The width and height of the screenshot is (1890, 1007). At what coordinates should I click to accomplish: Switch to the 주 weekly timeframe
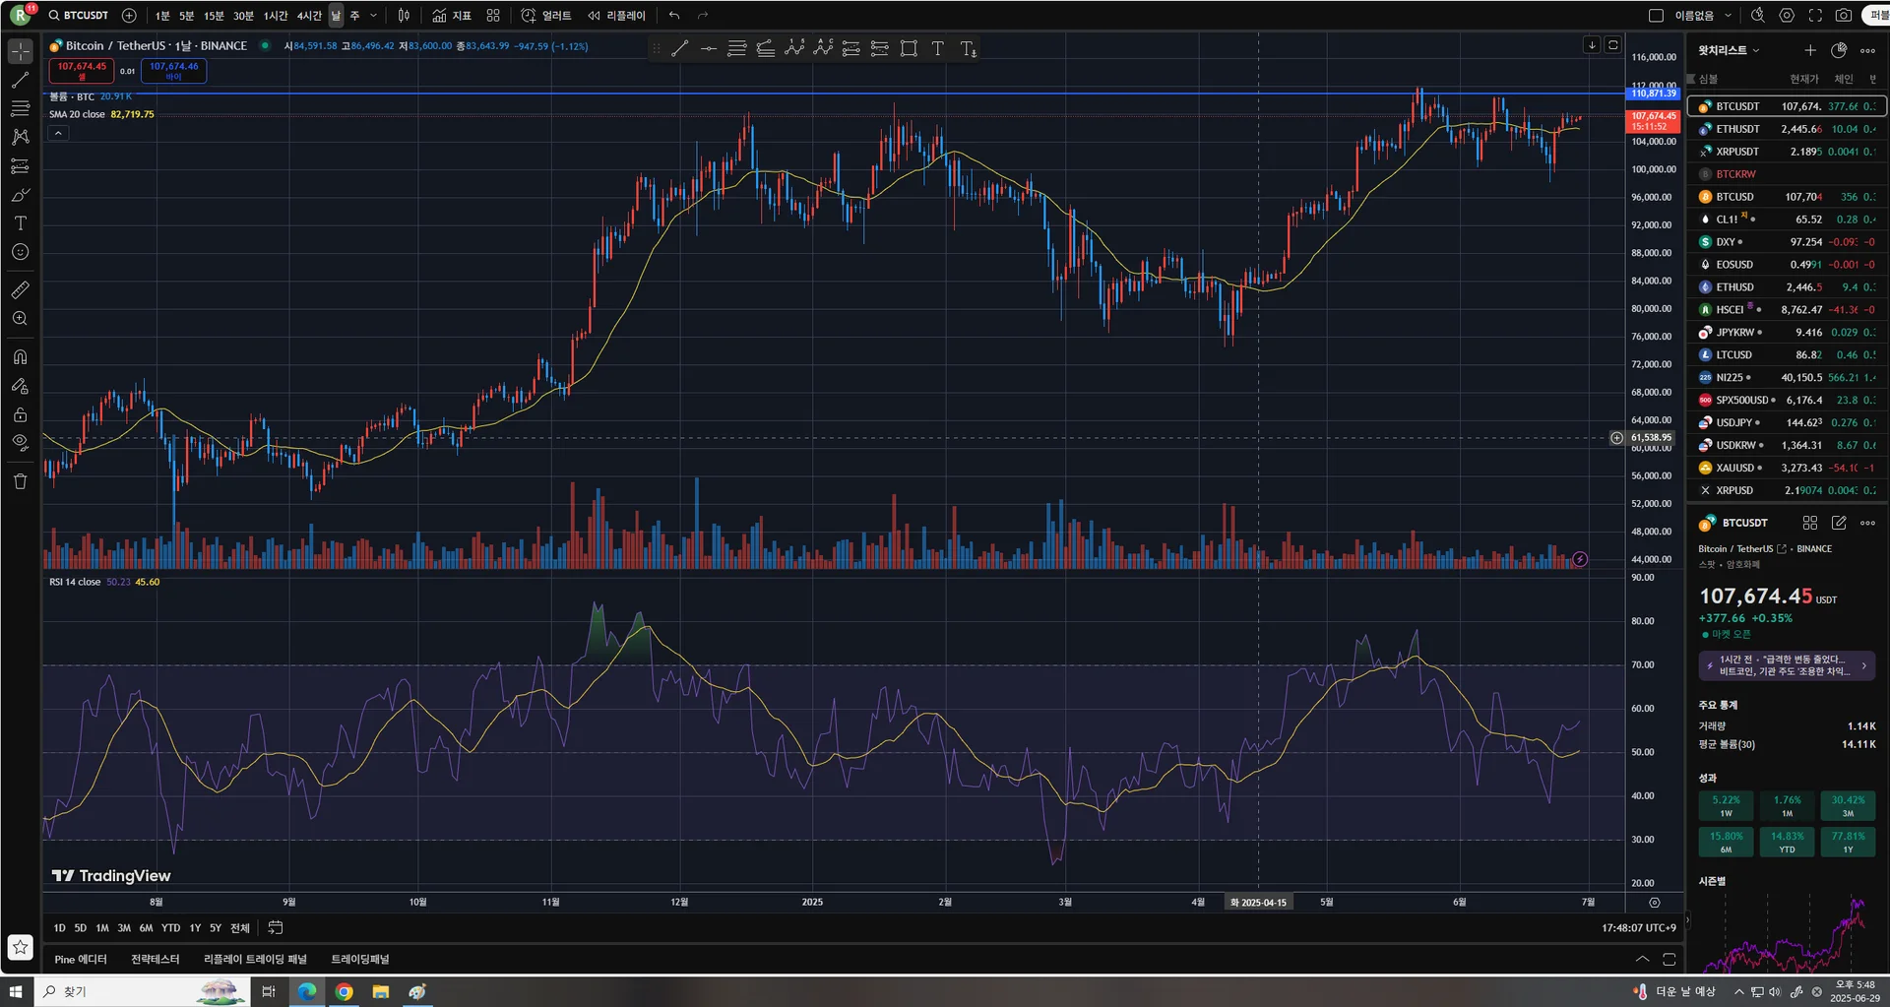tap(354, 16)
